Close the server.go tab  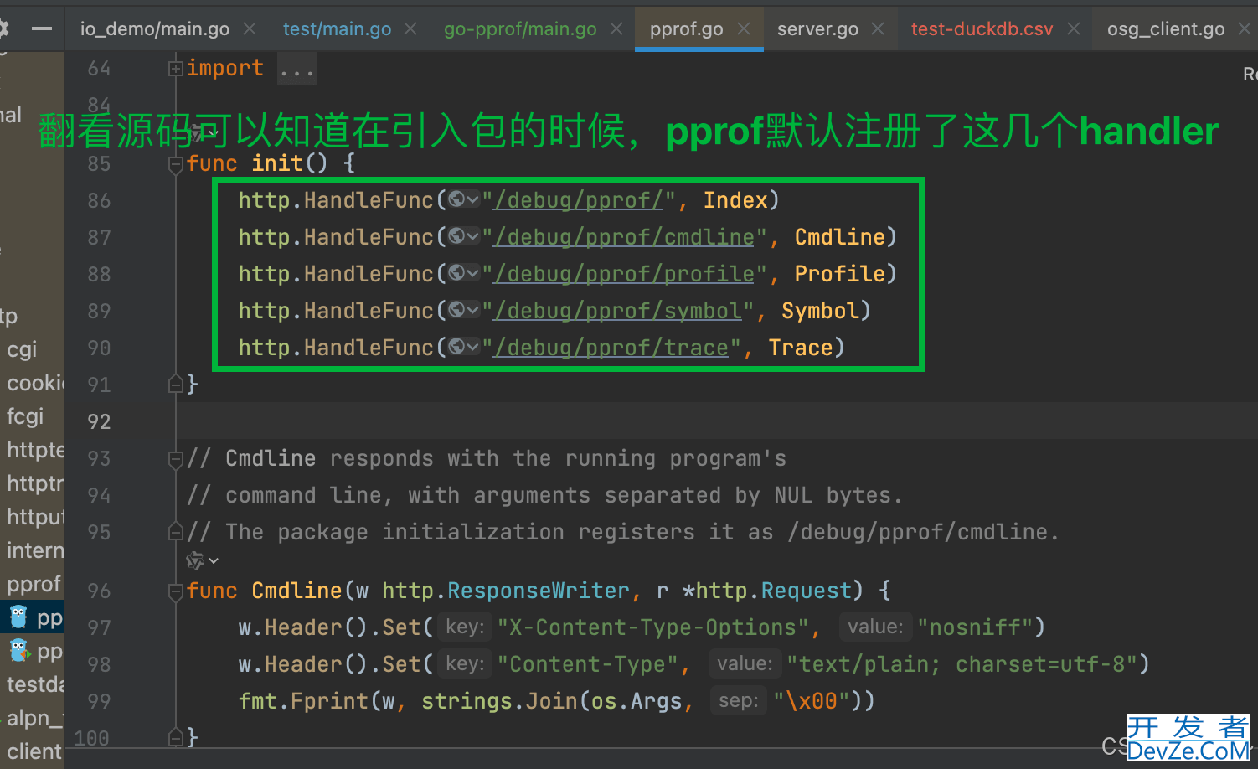click(878, 29)
